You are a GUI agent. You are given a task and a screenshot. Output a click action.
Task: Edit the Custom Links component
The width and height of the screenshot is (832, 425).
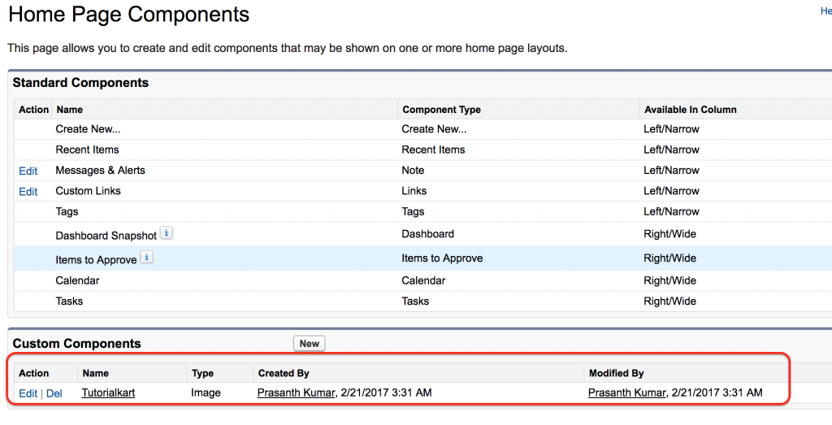click(x=28, y=192)
